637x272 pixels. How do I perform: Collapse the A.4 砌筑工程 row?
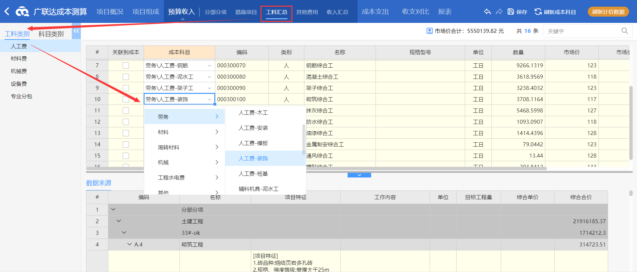point(129,244)
